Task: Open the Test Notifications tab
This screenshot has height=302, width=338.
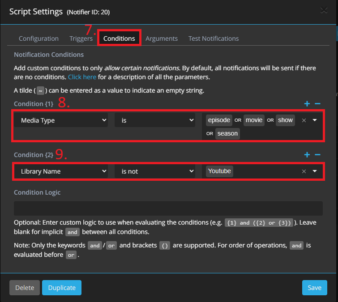Action: 214,38
